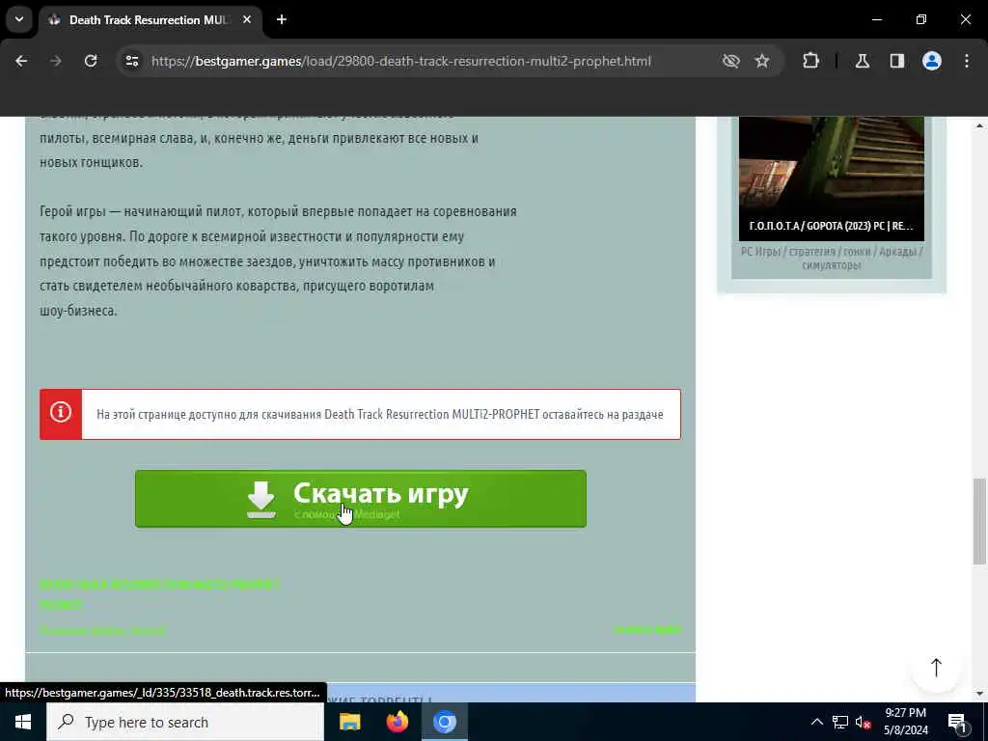The image size is (988, 741).
Task: Click the симуляторы category link
Action: pos(831,265)
